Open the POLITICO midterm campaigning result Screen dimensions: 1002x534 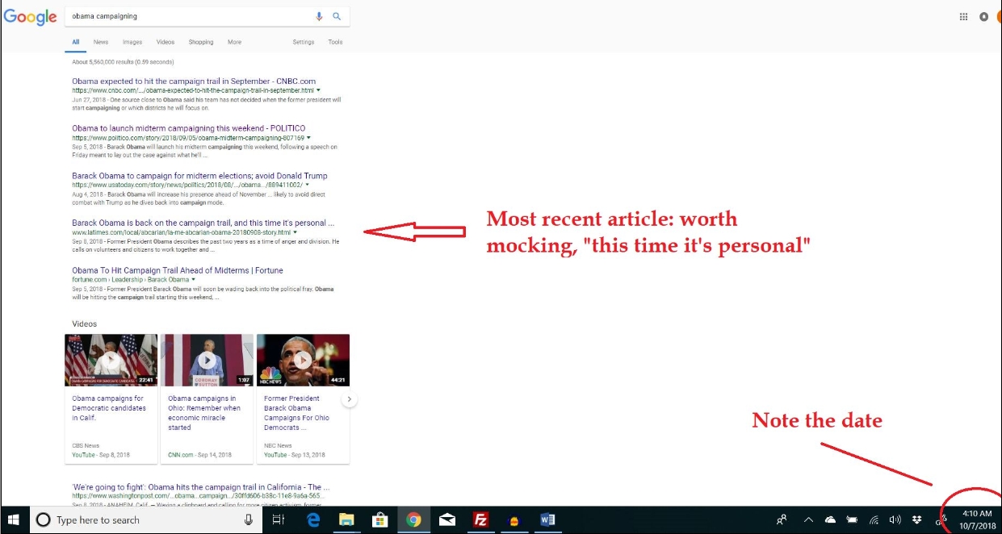[189, 128]
